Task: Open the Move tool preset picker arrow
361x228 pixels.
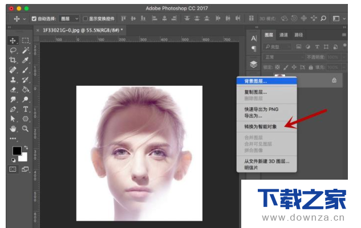Action: pyautogui.click(x=25, y=19)
